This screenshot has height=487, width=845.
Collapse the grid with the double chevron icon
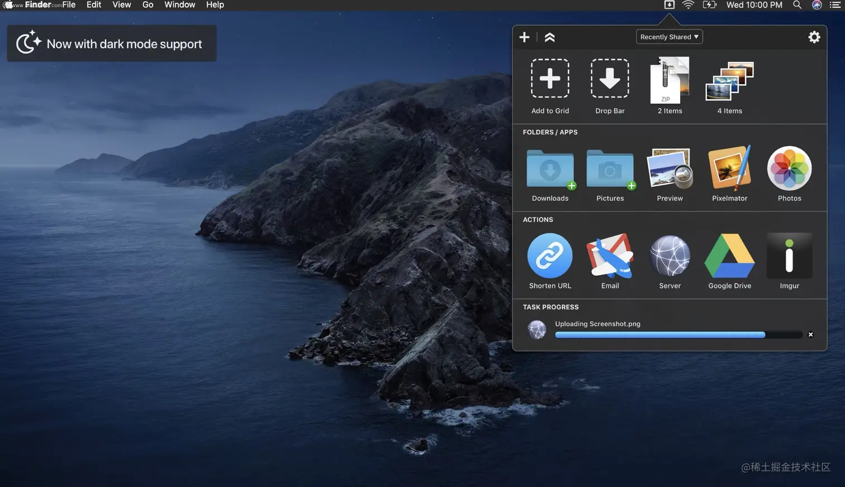point(549,37)
